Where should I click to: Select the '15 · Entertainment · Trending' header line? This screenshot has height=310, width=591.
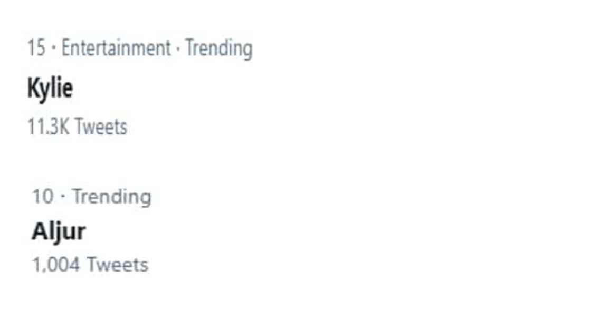(140, 49)
